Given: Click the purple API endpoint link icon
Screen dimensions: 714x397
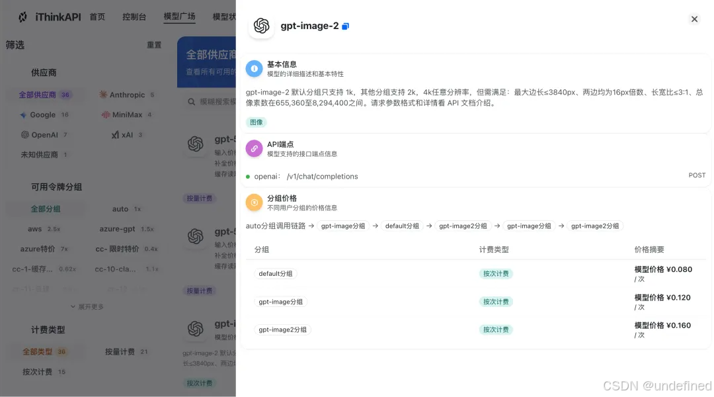Looking at the screenshot, I should click(x=254, y=149).
